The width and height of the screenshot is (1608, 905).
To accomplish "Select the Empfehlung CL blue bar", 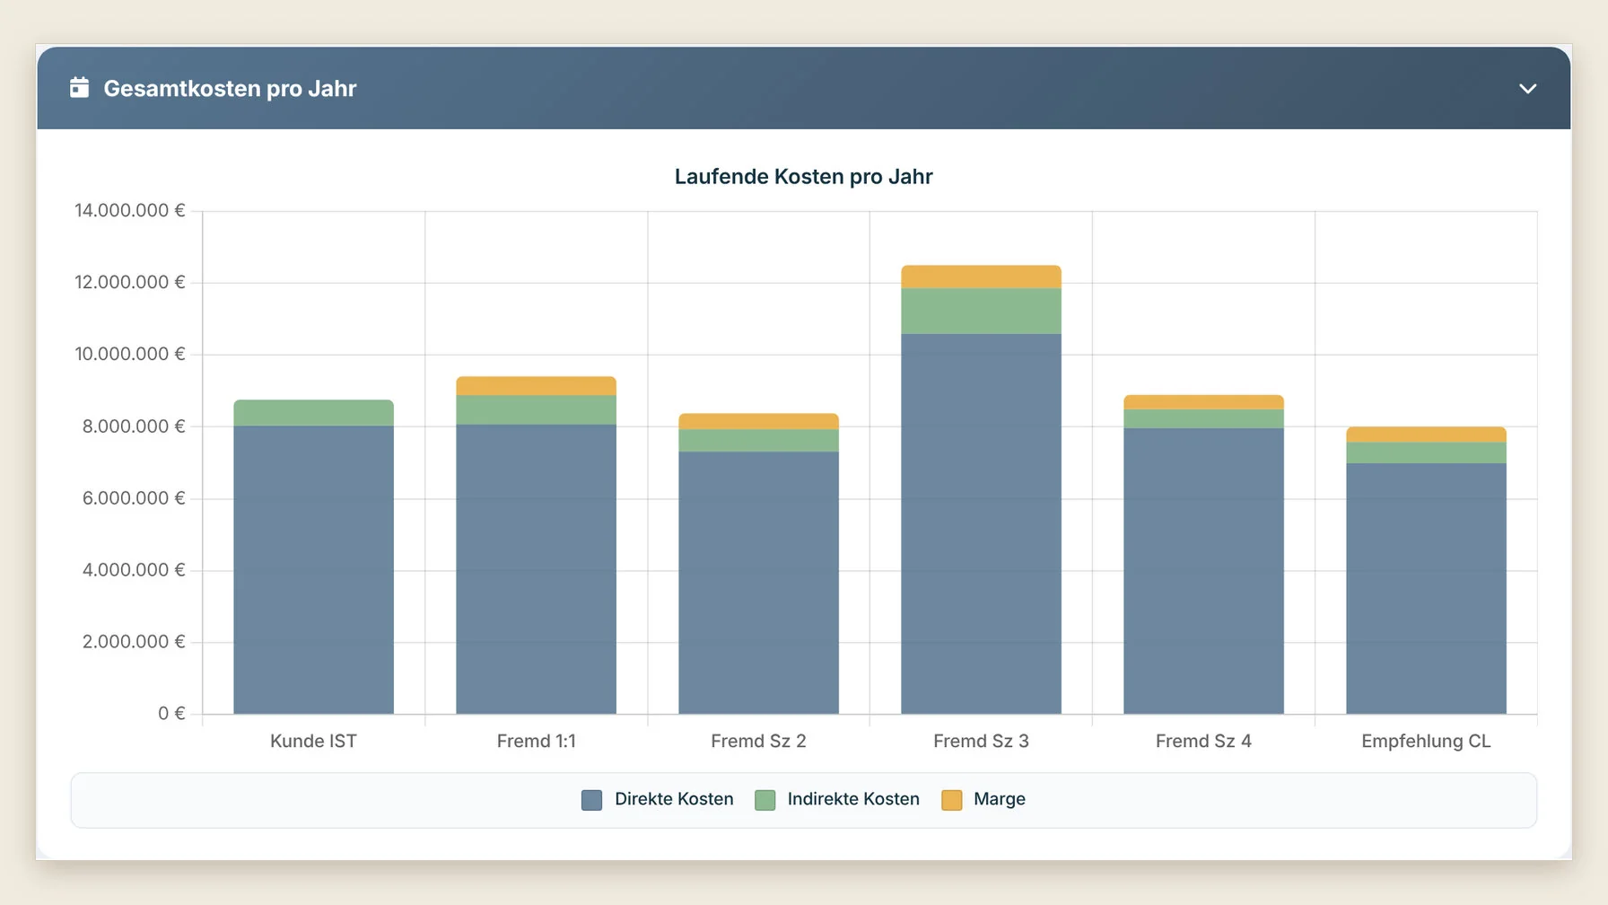I will (x=1426, y=588).
